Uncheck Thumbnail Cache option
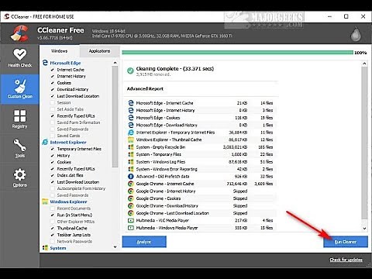This screenshot has width=372, height=279. (53, 228)
